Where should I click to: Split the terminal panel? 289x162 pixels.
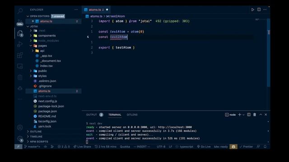coord(249,115)
